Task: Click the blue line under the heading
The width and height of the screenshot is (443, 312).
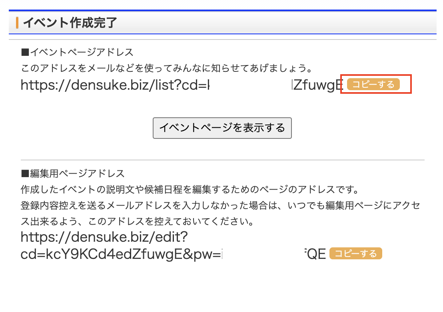Action: coord(222,34)
